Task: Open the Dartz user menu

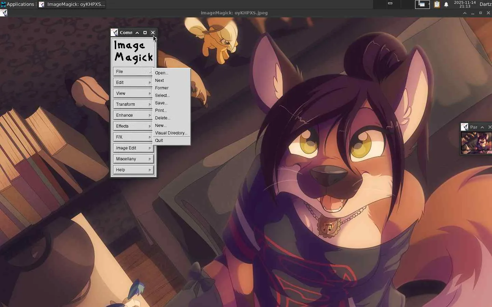Action: [x=486, y=4]
